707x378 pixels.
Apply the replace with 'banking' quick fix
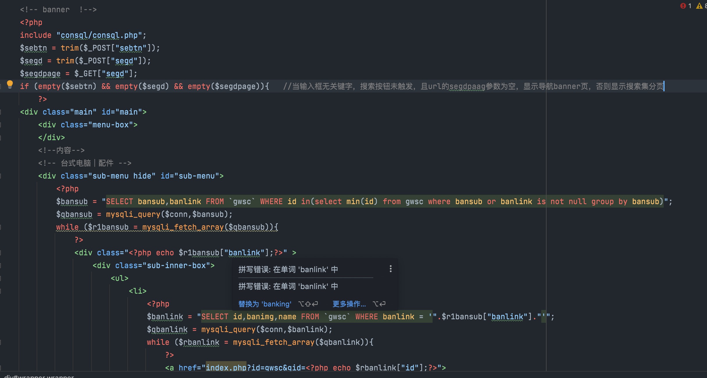[x=265, y=304]
